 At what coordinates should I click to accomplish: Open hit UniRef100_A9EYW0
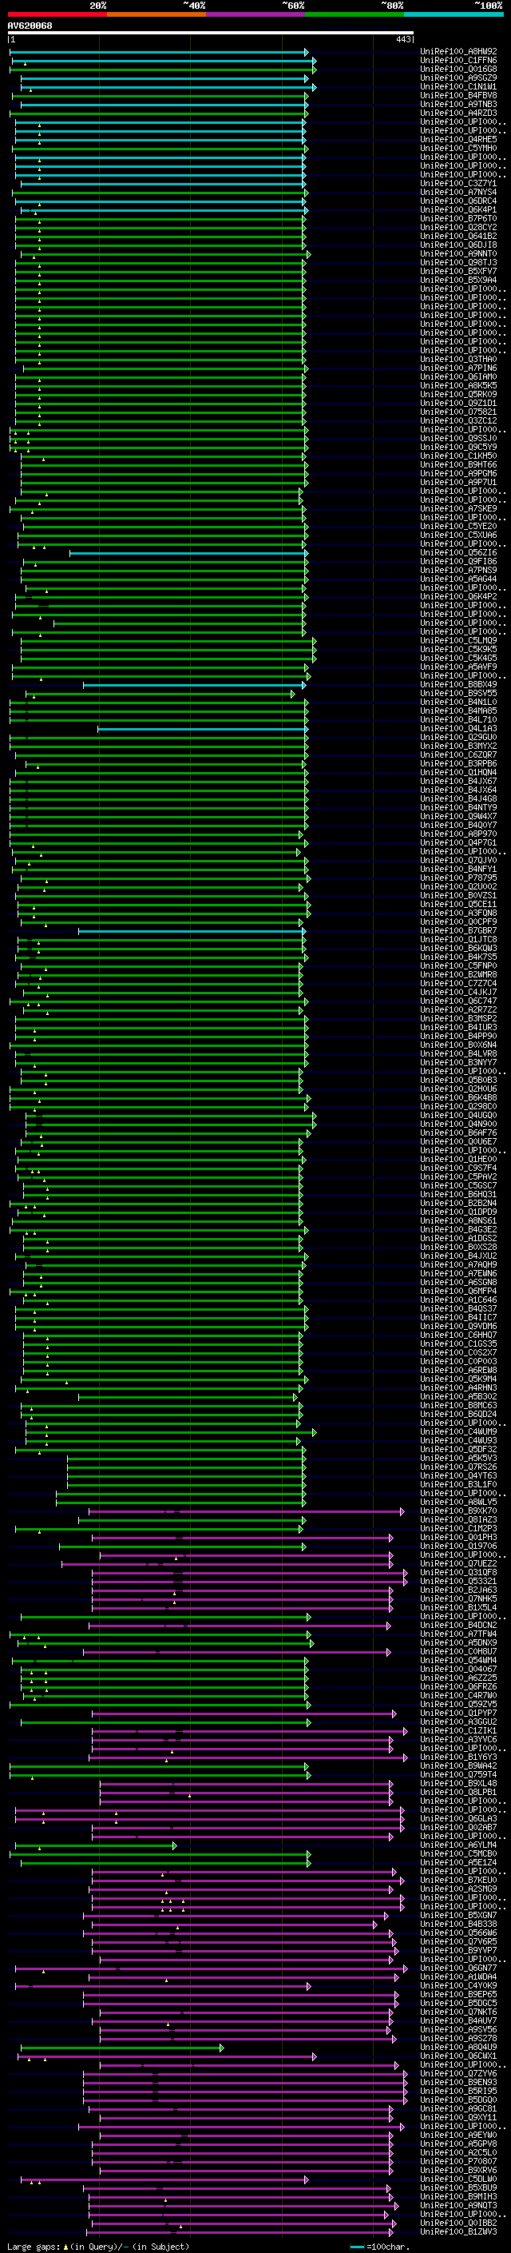point(458,2135)
